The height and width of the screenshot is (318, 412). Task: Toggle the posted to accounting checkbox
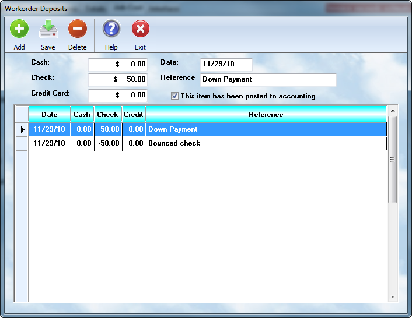174,96
